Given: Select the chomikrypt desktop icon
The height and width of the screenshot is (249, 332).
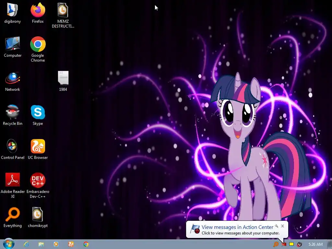Looking at the screenshot, I should [38, 218].
